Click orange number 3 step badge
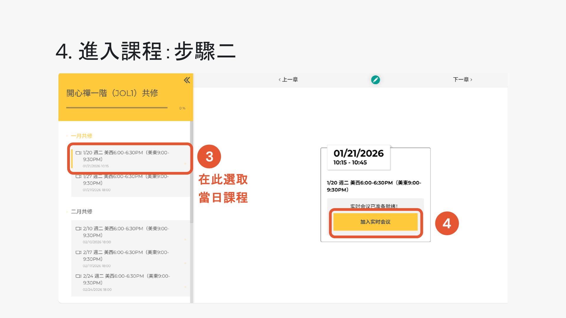This screenshot has height=318, width=566. [209, 157]
